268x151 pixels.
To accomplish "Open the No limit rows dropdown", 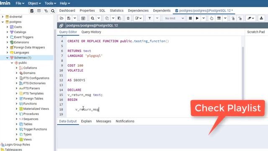I will click(x=174, y=18).
